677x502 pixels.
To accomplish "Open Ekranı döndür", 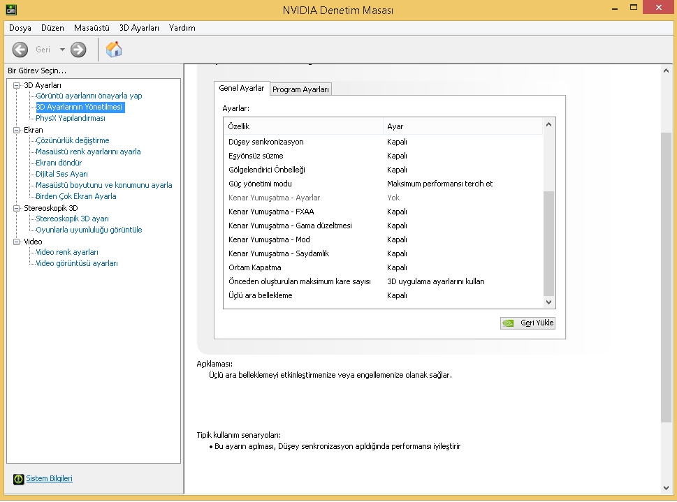I will pos(59,163).
